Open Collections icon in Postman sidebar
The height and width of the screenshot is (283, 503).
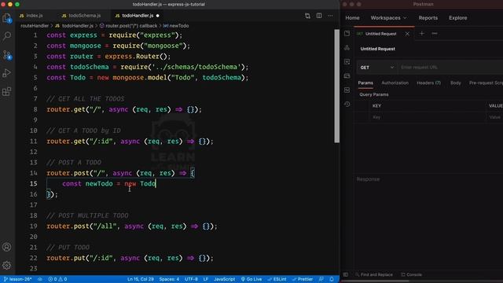(347, 33)
